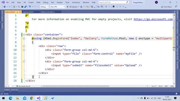
Task: Open the Mail app from taskbar
Action: (x=24, y=98)
